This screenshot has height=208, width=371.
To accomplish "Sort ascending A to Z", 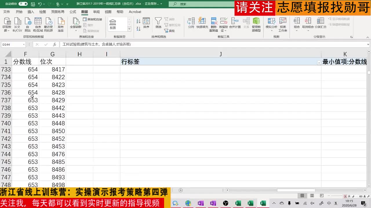I will click(x=139, y=21).
